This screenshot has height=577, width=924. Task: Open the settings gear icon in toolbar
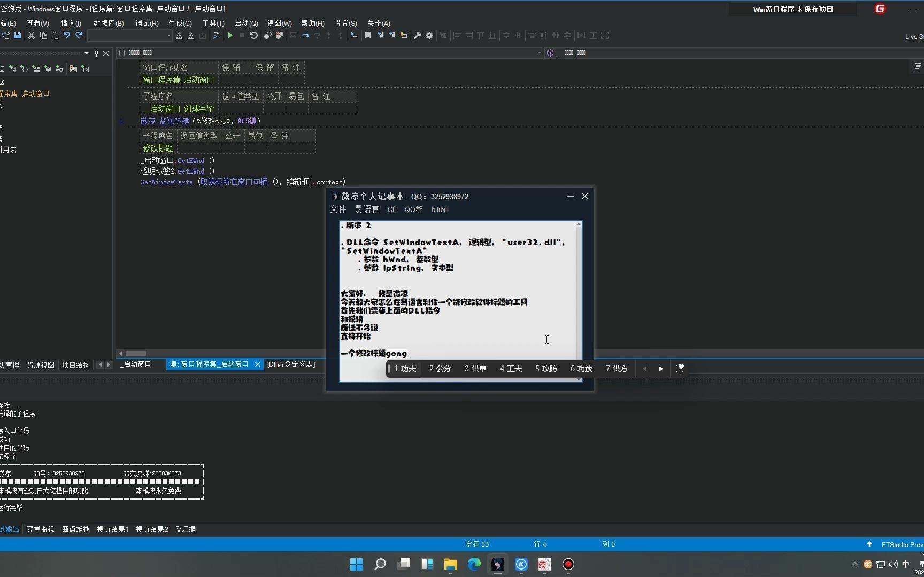(x=429, y=35)
